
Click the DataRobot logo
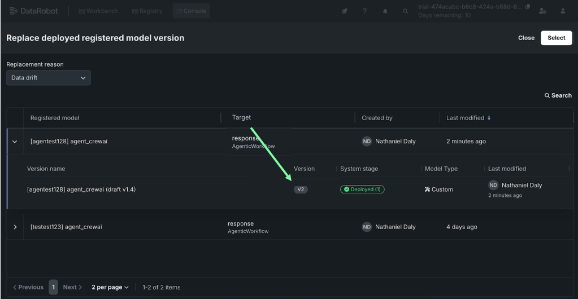(33, 11)
